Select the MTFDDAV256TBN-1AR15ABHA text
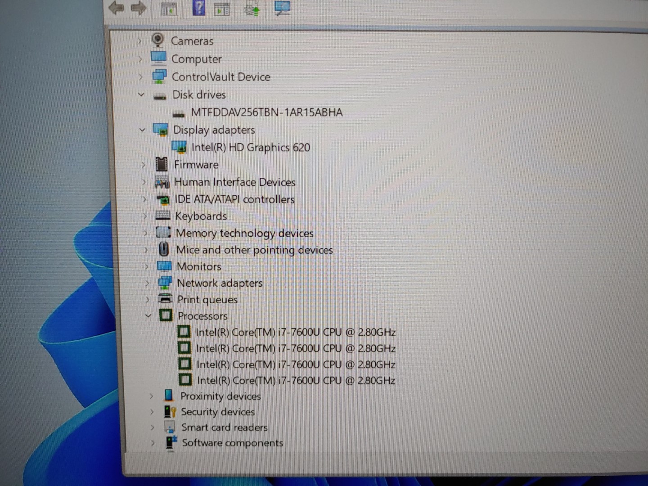 266,112
